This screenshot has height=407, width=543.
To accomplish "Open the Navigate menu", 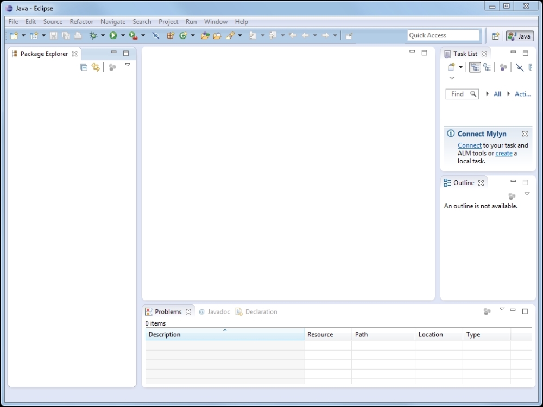I will [x=113, y=22].
